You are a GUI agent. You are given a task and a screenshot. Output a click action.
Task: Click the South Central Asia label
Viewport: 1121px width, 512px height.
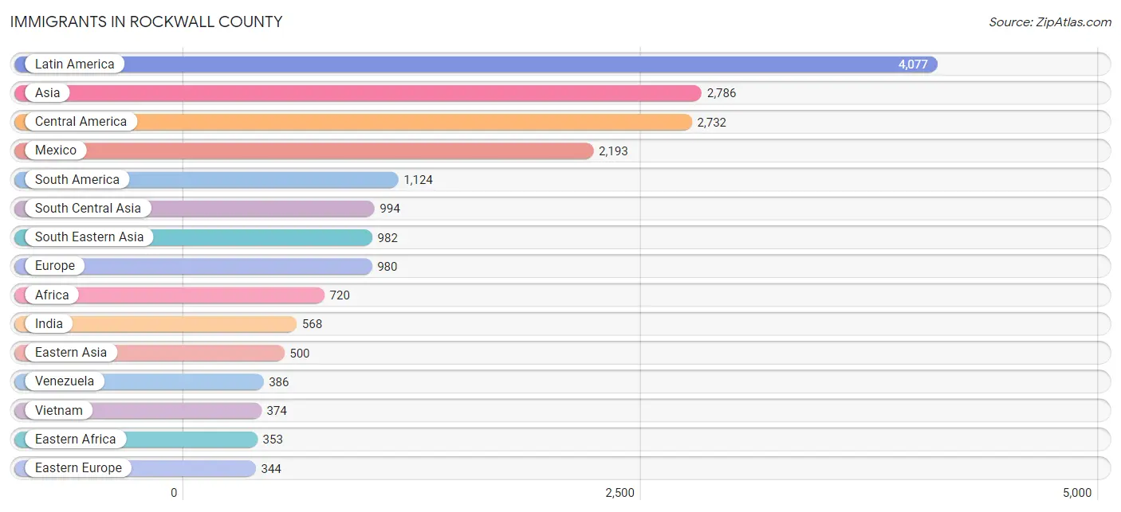[88, 209]
